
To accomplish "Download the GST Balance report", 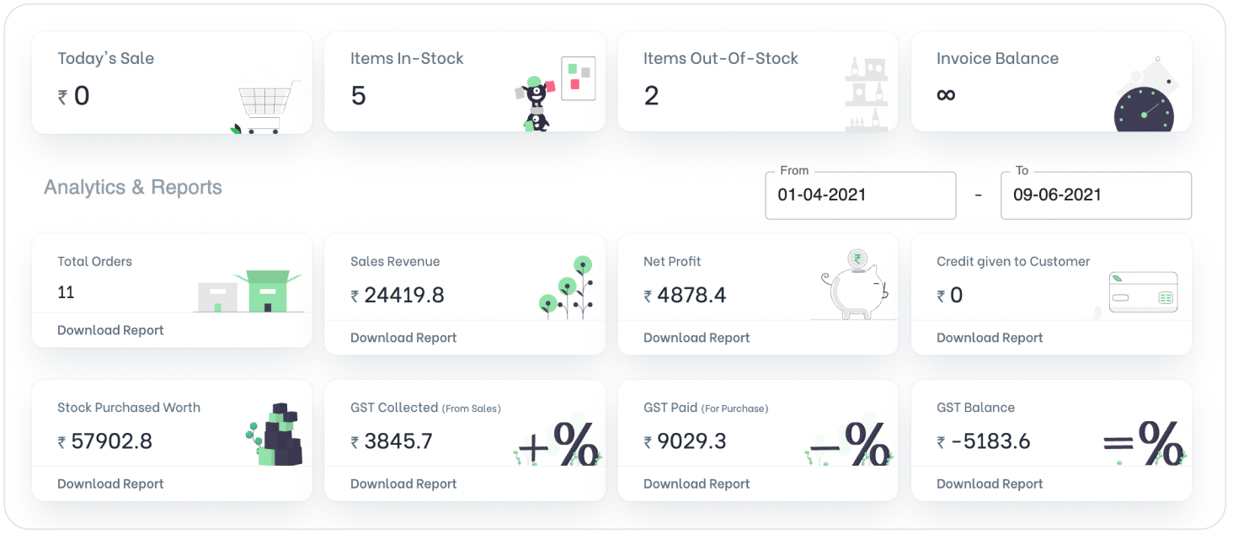I will tap(990, 483).
